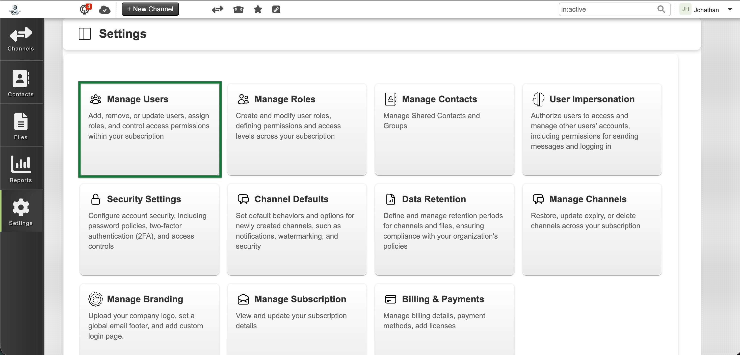This screenshot has height=355, width=740.
Task: Click the Billing & Payments card icon
Action: tap(390, 299)
